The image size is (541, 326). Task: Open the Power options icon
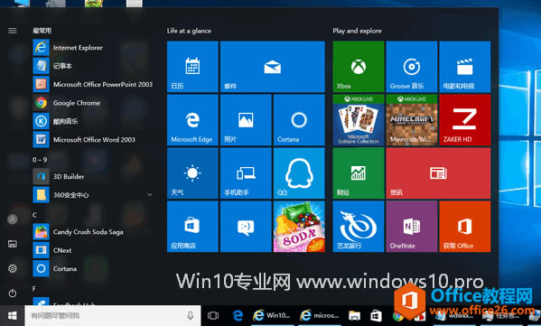[13, 293]
